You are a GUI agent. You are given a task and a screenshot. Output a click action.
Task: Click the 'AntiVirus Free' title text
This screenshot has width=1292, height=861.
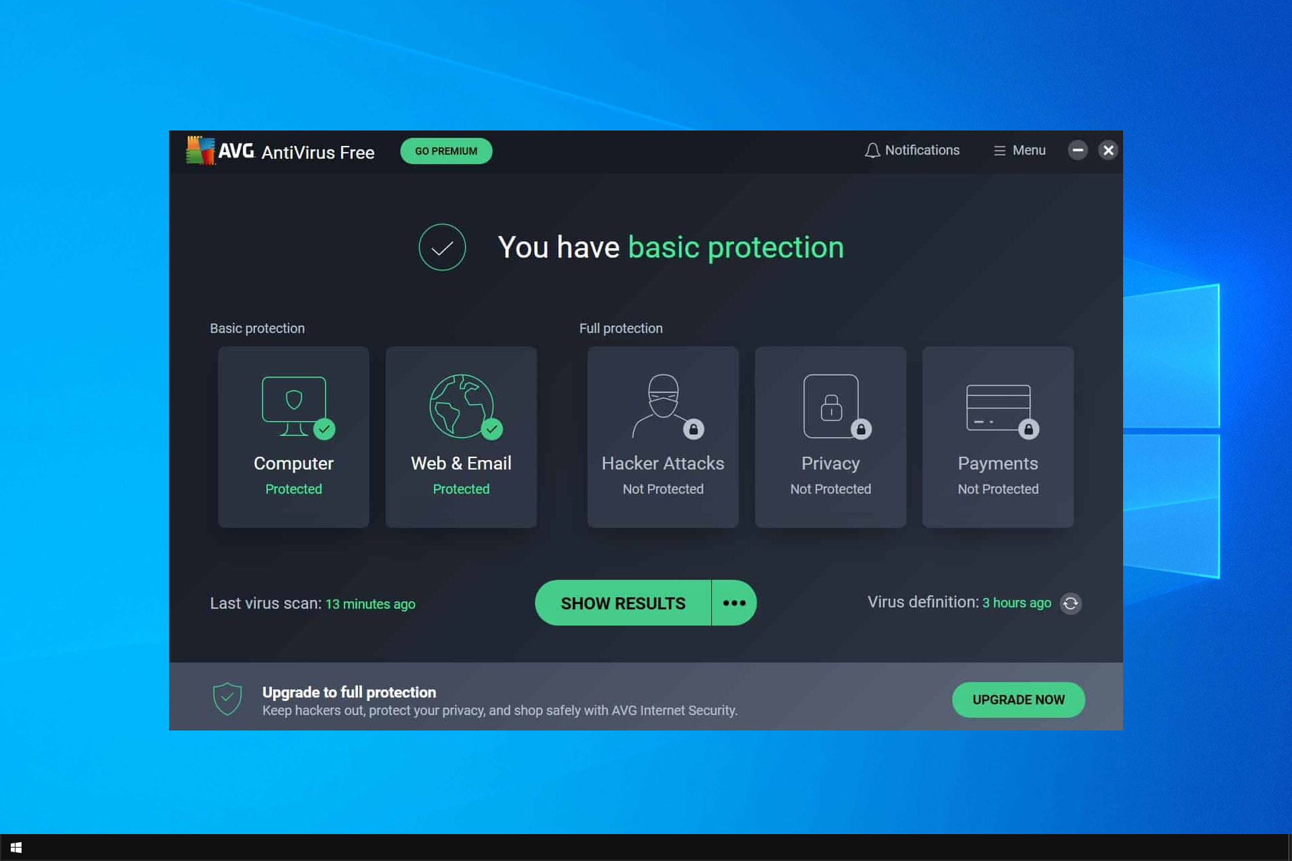318,153
